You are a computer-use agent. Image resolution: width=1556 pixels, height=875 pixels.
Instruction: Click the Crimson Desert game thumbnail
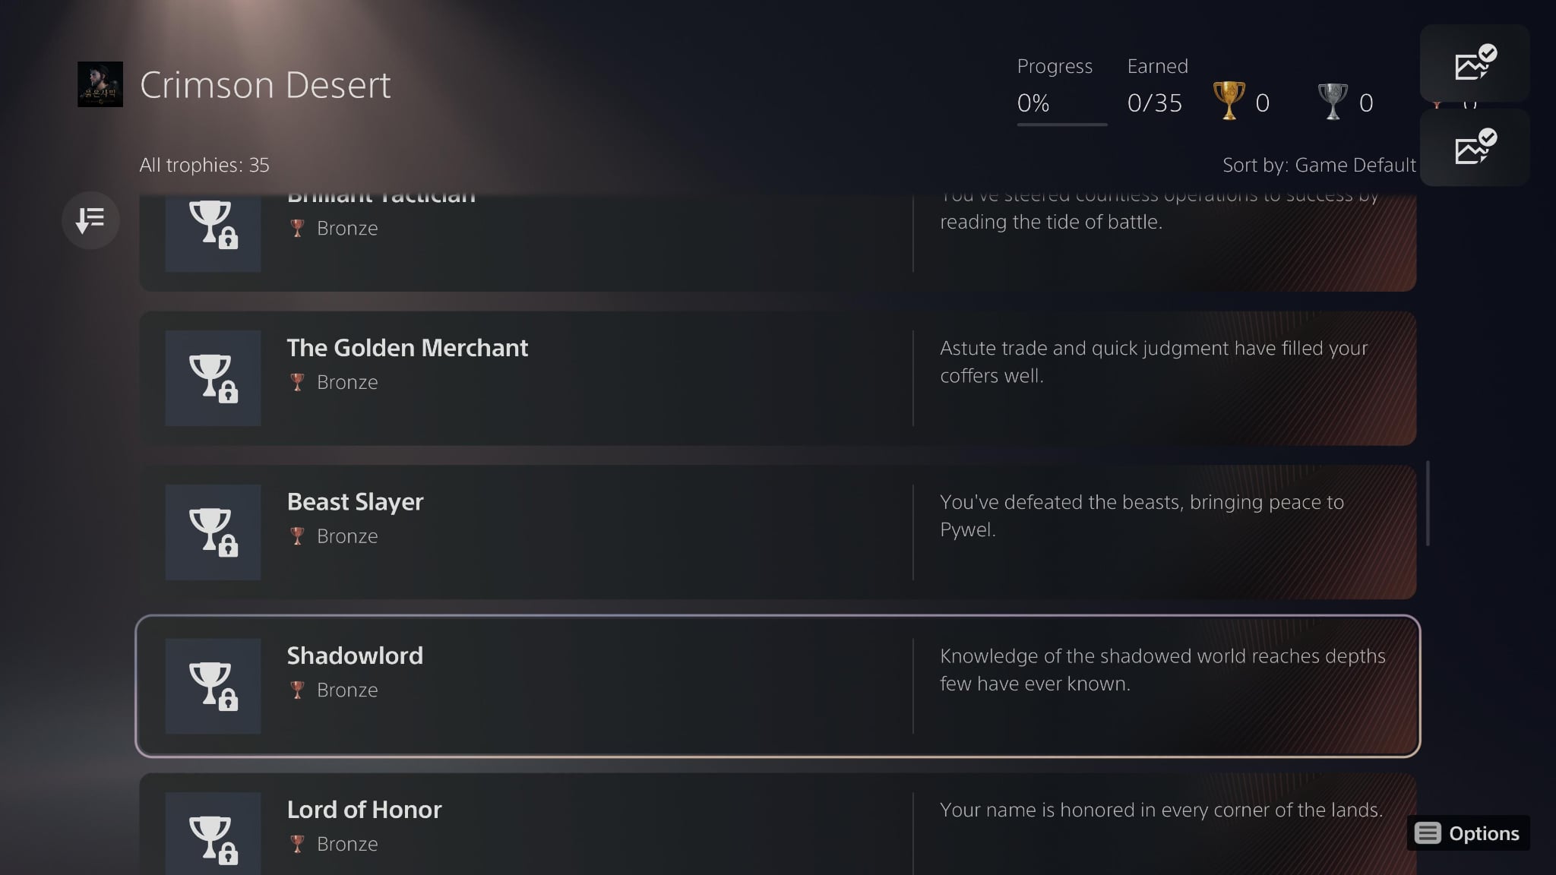click(x=100, y=84)
